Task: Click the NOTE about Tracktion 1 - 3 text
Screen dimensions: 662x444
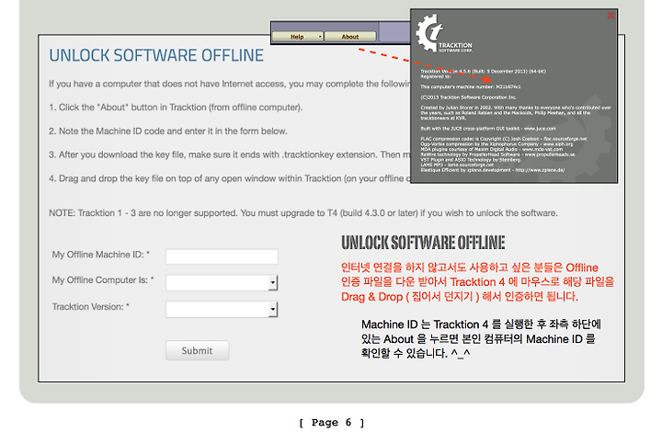Action: [303, 212]
